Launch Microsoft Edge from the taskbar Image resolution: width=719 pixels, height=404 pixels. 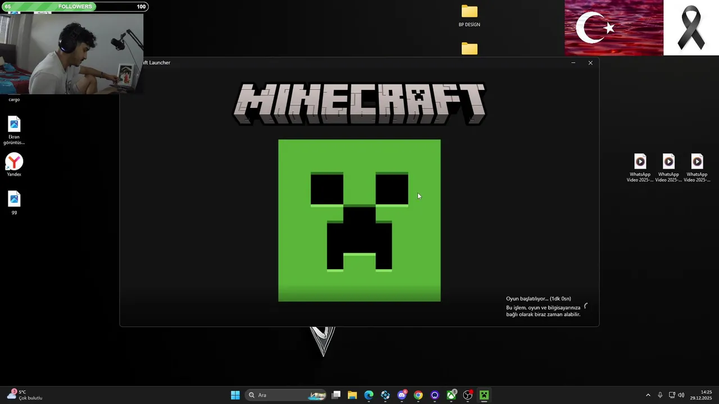(368, 395)
